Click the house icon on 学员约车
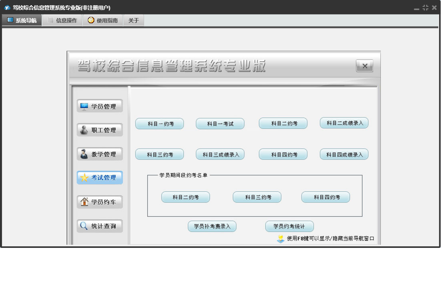Image resolution: width=441 pixels, height=290 pixels. click(x=84, y=202)
